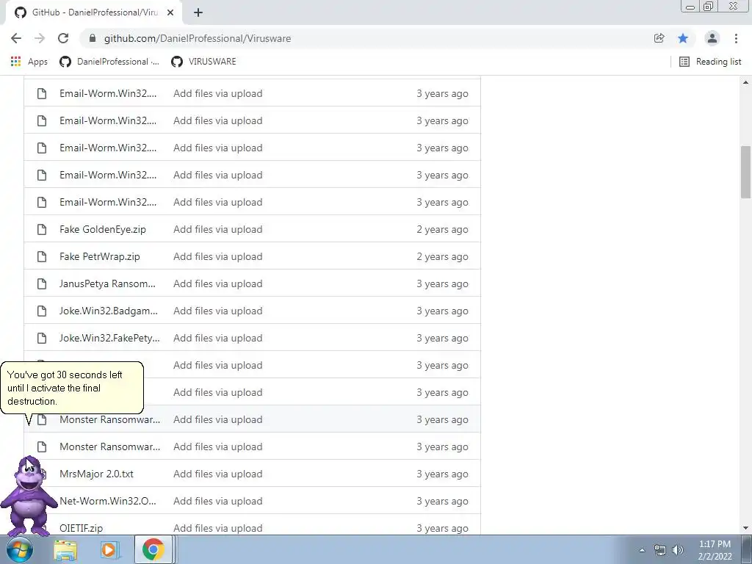
Task: Open a new browser tab
Action: 198,12
